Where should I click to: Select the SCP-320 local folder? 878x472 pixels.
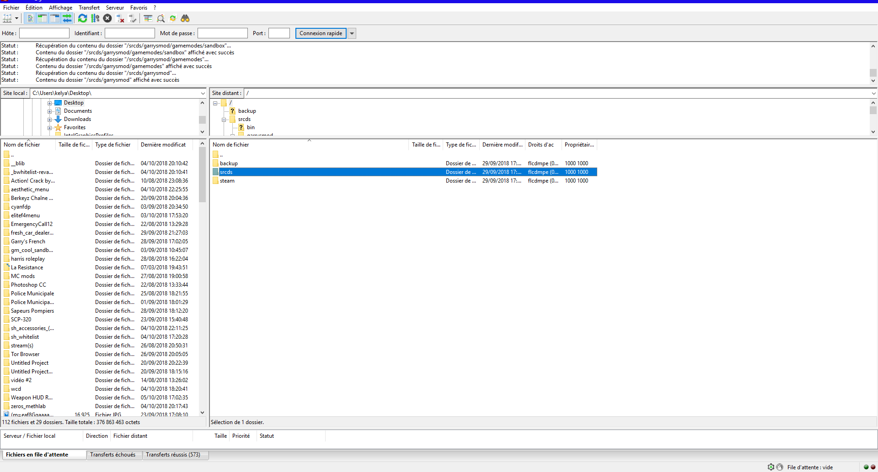tap(21, 320)
